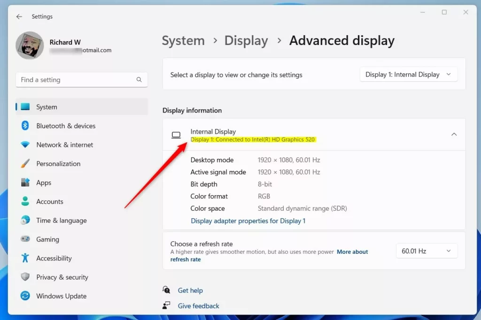Click the Network wifi icon
Image resolution: width=481 pixels, height=320 pixels.
tap(25, 145)
